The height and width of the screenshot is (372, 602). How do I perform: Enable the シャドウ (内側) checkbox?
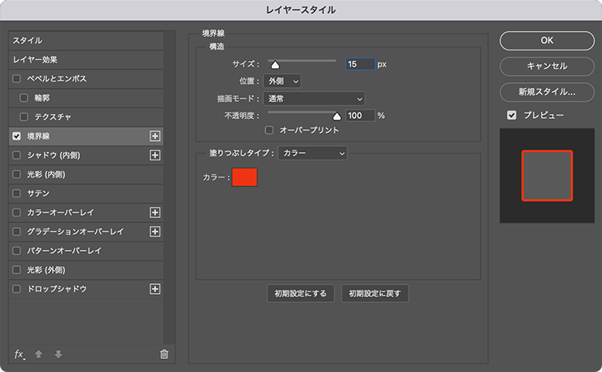click(16, 155)
